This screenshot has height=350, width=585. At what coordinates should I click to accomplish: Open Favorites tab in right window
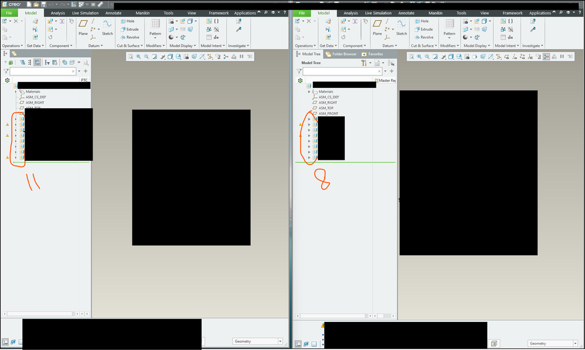click(372, 54)
